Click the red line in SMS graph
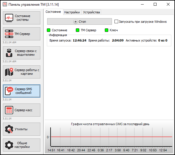Viewport: 175px width, 155px height. 111,137
